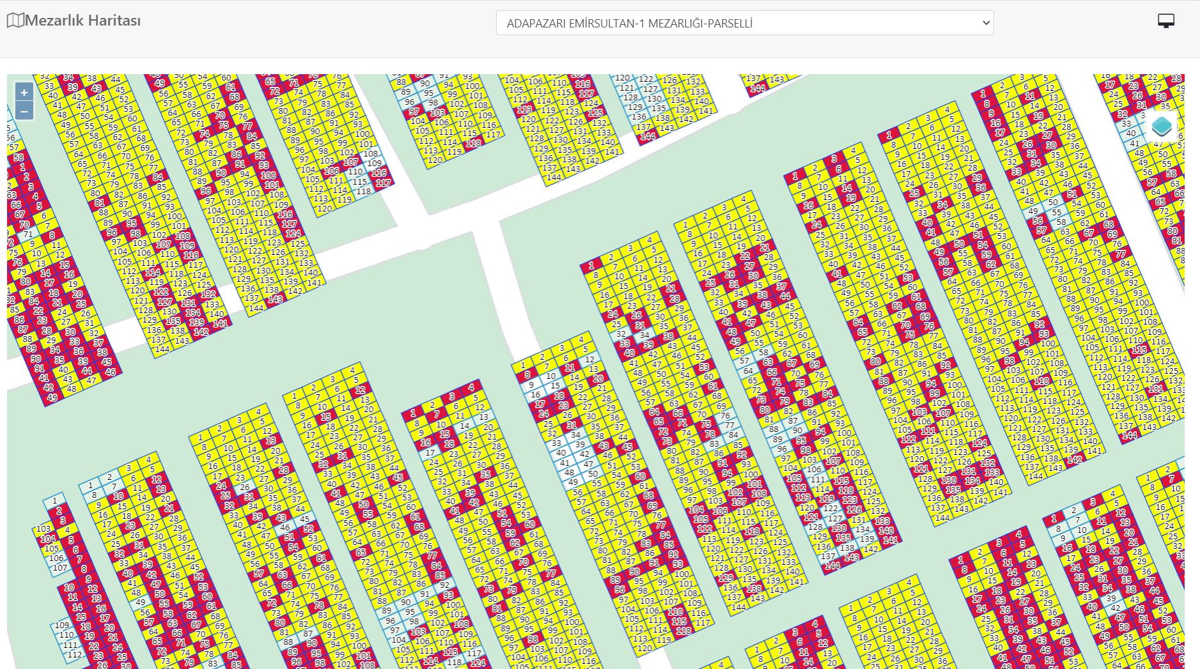Zoom out the map with minus button
The image size is (1200, 669).
click(24, 111)
